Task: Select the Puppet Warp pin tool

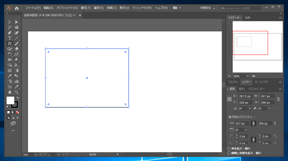Action: click(x=17, y=60)
